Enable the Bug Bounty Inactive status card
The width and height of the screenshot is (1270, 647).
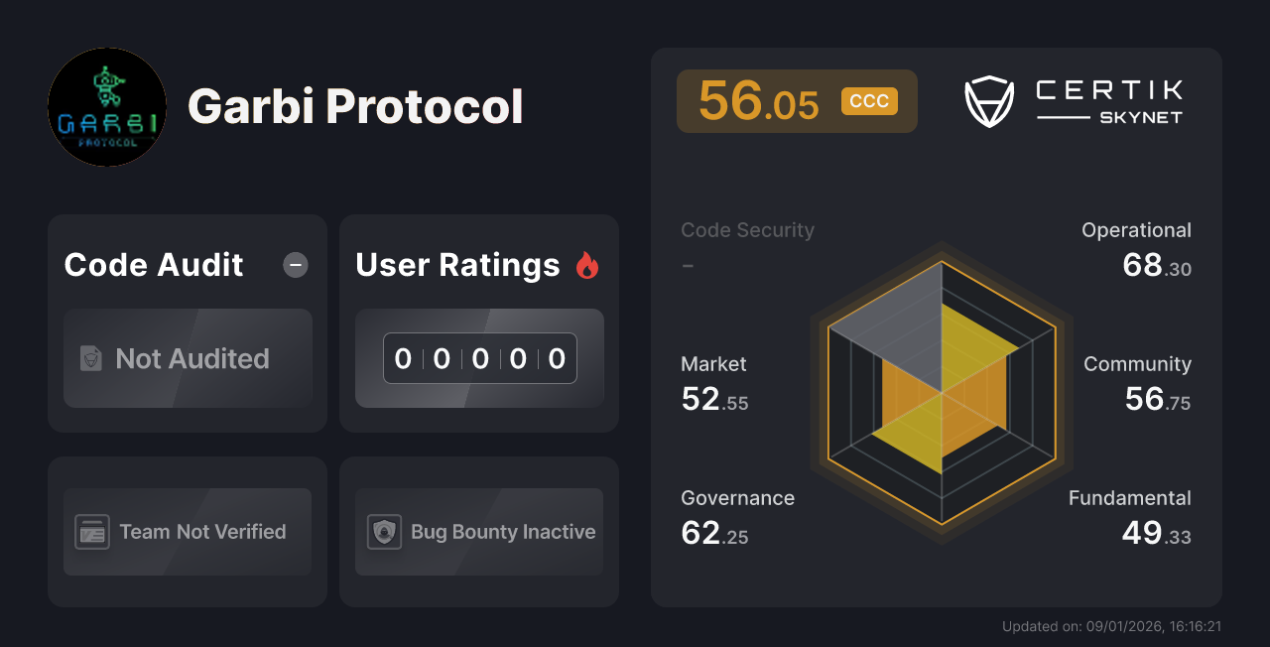(478, 532)
